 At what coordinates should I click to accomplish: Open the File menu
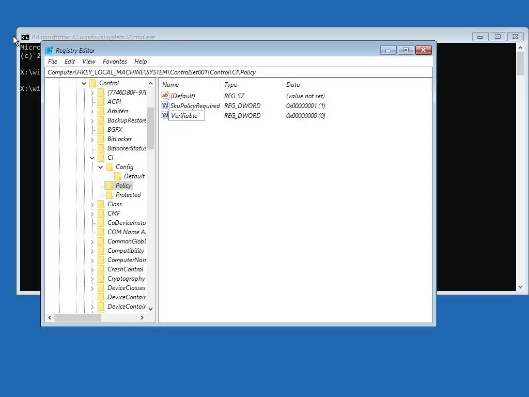[53, 62]
